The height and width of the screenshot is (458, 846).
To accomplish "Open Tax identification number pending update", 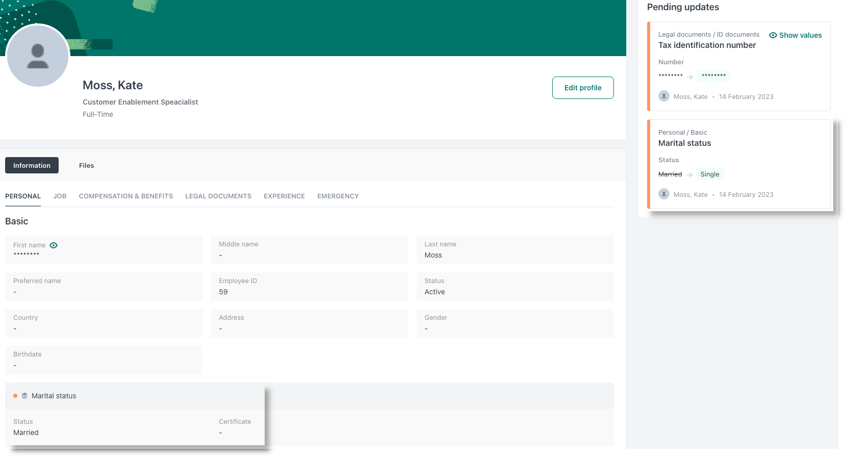I will click(x=739, y=66).
